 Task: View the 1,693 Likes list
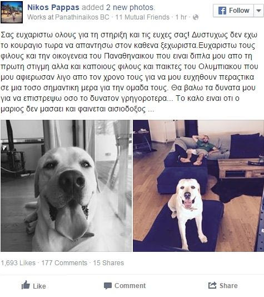click(18, 263)
